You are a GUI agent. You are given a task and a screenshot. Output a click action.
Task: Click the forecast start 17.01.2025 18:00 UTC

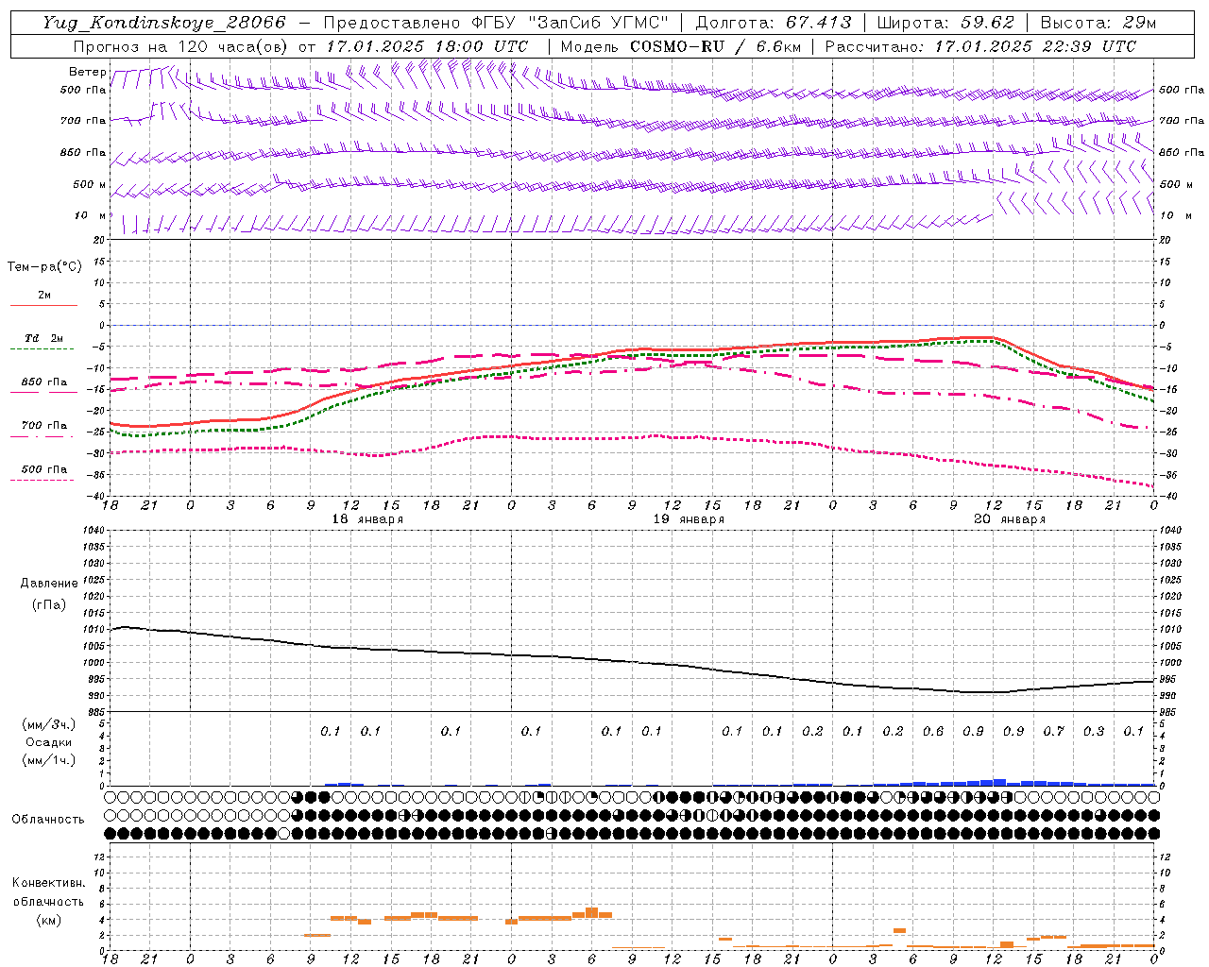click(427, 45)
